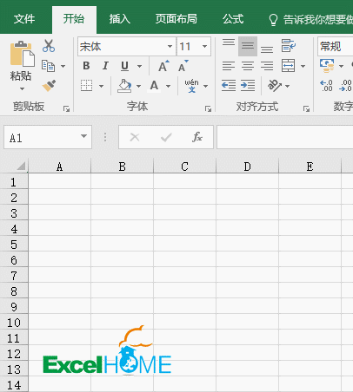Screen dimensions: 353x392
Task: Click the Increase Decimal icon
Action: click(326, 86)
